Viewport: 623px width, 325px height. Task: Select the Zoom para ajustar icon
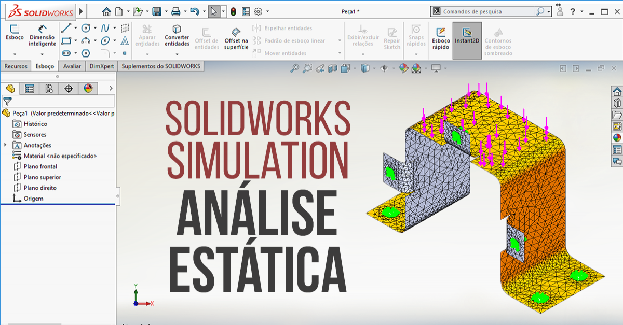[x=295, y=68]
